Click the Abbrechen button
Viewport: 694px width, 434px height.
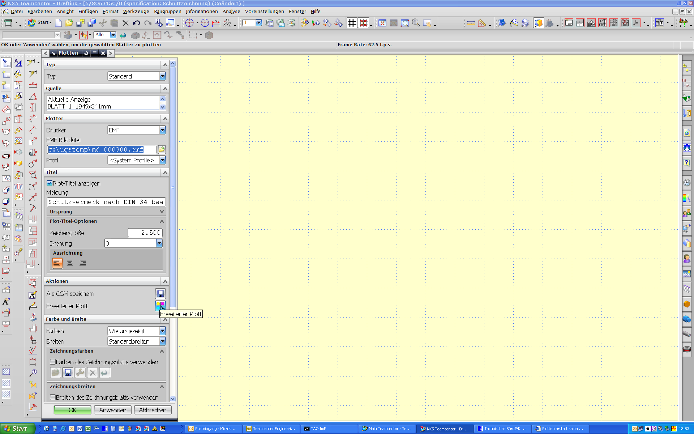pos(153,410)
